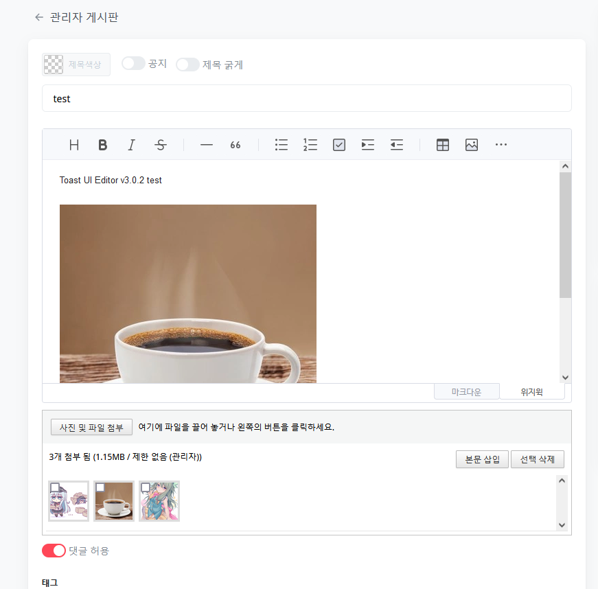The image size is (598, 589).
Task: Click the 사진 및 파일 첨부 button
Action: pyautogui.click(x=91, y=428)
